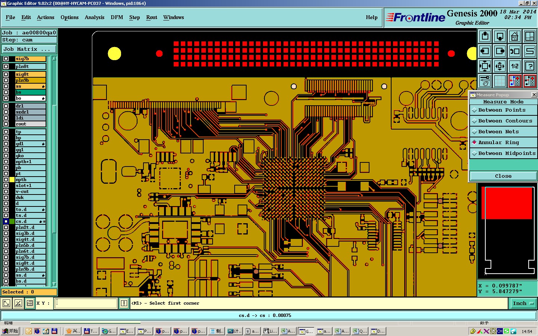538x336 pixels.
Task: Select the Annular Ring measure mode
Action: pyautogui.click(x=503, y=142)
